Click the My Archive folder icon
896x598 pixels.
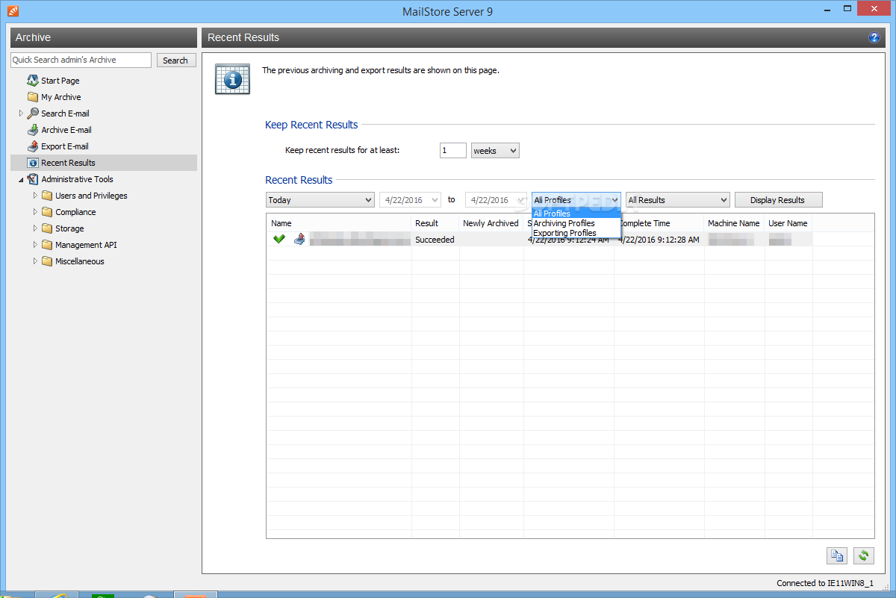(x=33, y=97)
